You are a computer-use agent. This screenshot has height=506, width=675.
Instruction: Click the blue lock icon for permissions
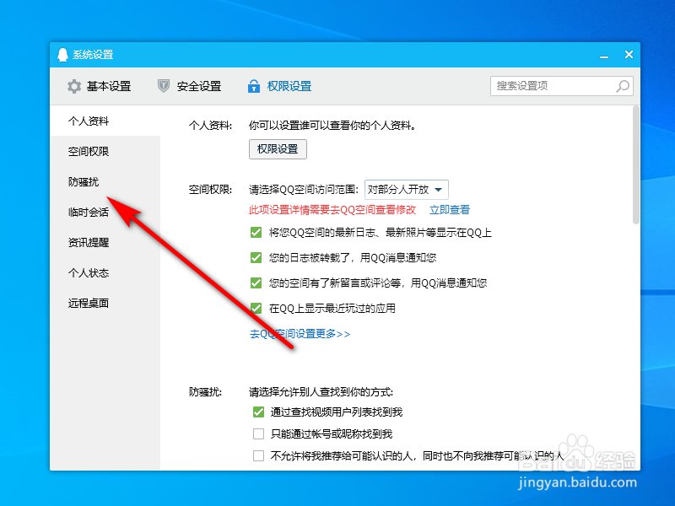[254, 86]
